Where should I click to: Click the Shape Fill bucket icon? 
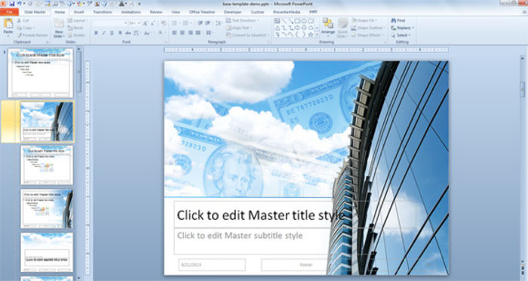pos(354,20)
